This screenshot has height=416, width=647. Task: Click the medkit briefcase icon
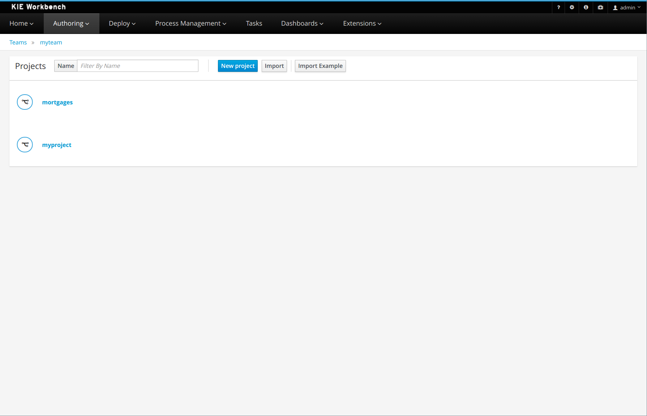pyautogui.click(x=600, y=7)
